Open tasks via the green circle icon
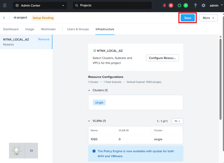 point(179,5)
